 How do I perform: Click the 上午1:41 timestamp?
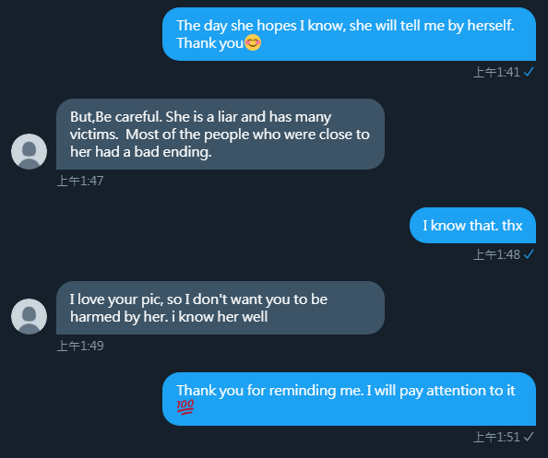click(496, 72)
